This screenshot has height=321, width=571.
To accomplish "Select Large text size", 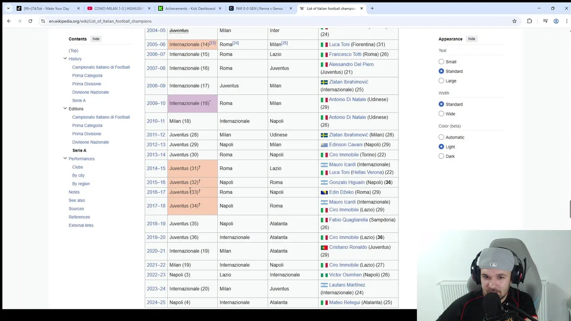I will [441, 81].
